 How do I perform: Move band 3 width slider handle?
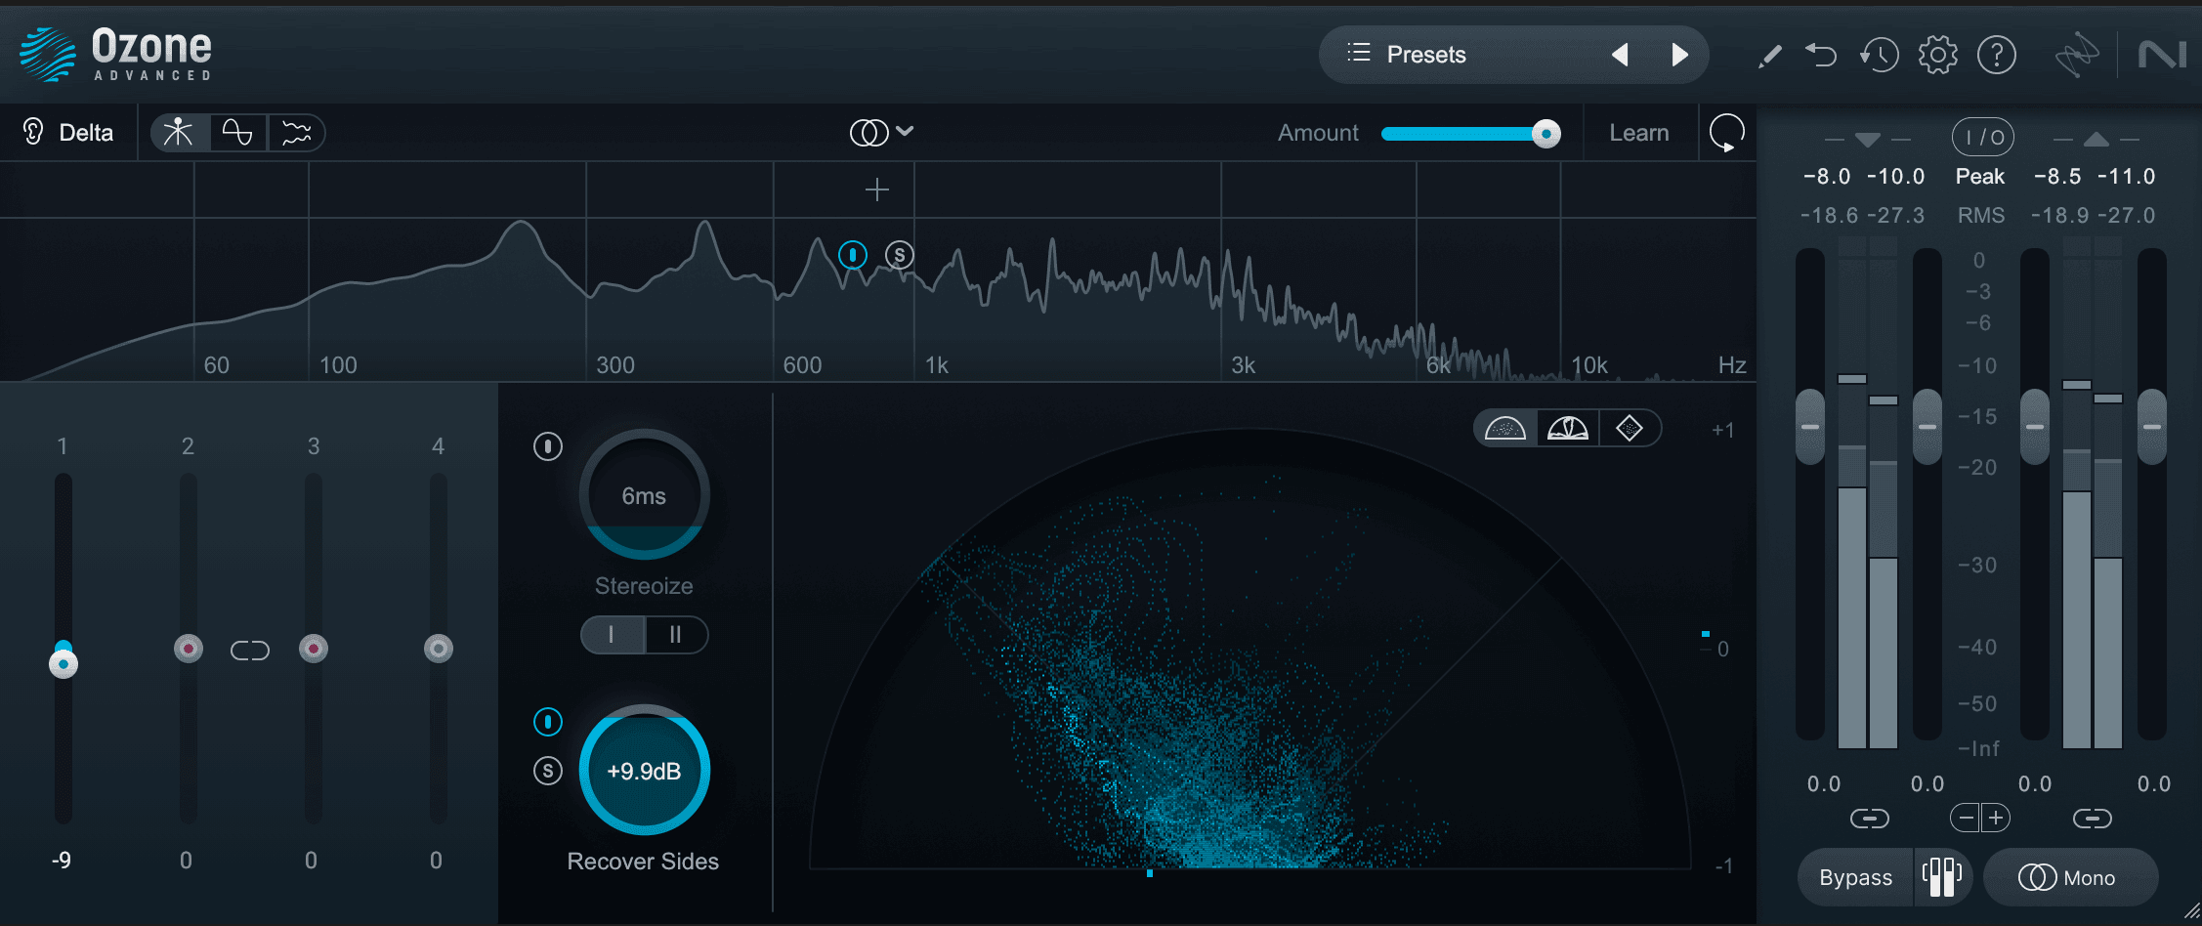click(x=313, y=648)
